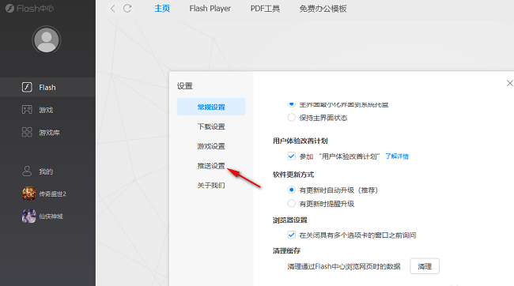Click the 用户体验改善计划 heading

(x=300, y=141)
